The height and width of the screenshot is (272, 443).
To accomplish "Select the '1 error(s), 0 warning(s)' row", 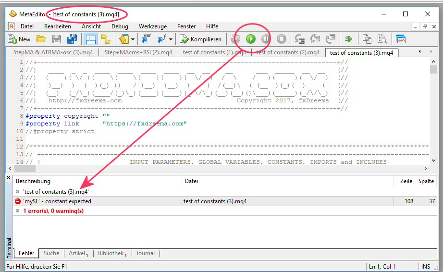I will [225, 211].
